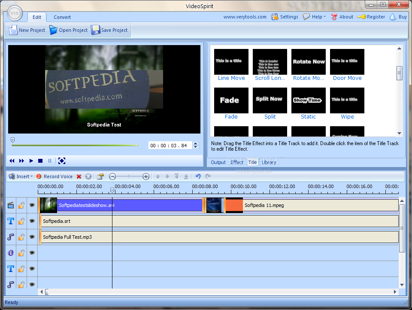The image size is (412, 310).
Task: Click timeline vertical scroll up arrow
Action: pos(402,201)
